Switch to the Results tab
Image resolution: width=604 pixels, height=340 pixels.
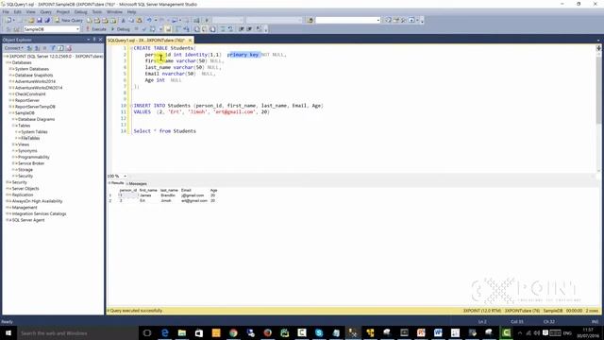click(x=116, y=183)
